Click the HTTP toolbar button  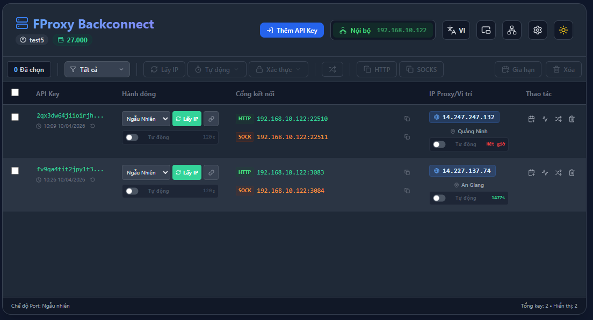[x=377, y=69]
